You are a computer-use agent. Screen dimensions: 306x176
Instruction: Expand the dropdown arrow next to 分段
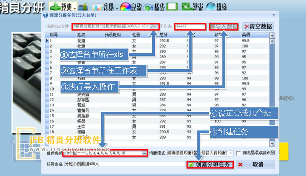117,8
